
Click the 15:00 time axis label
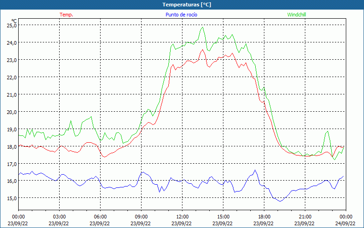coord(223,217)
